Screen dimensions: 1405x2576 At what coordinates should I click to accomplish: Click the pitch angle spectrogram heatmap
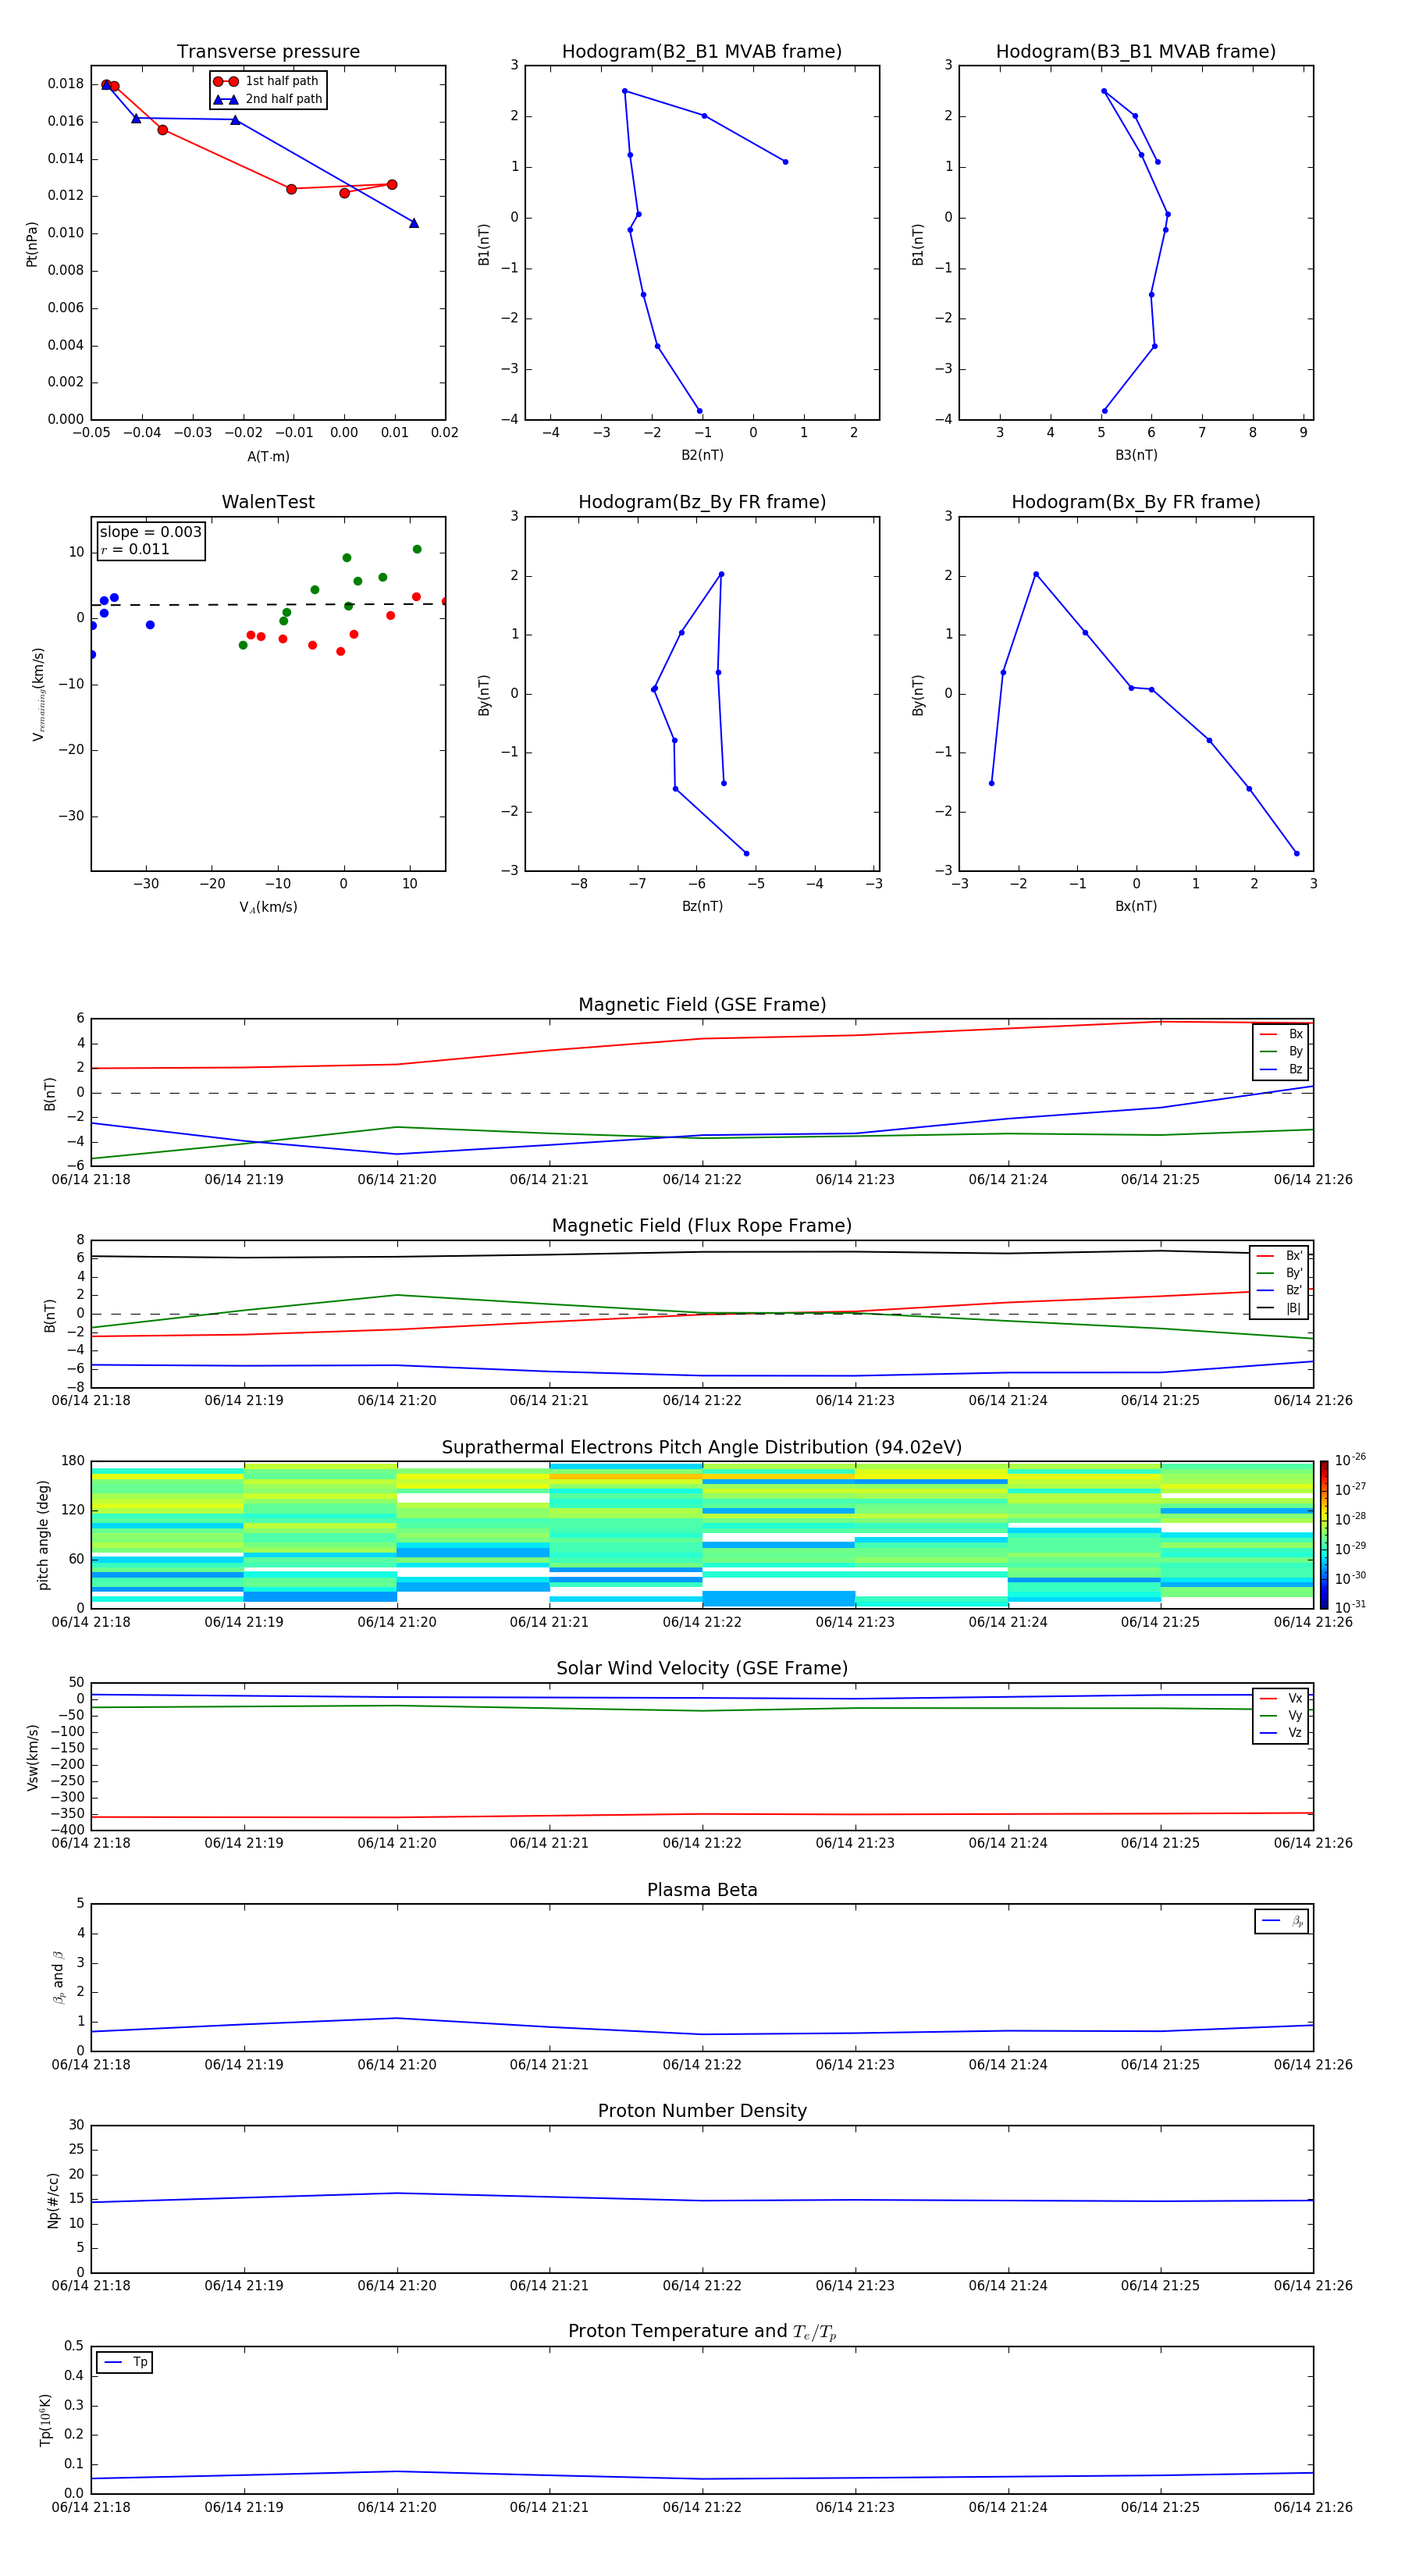coord(702,1534)
